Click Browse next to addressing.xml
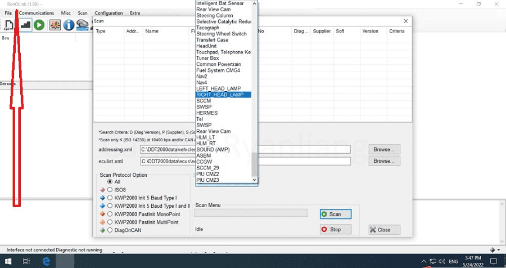The width and height of the screenshot is (506, 268). pos(384,150)
